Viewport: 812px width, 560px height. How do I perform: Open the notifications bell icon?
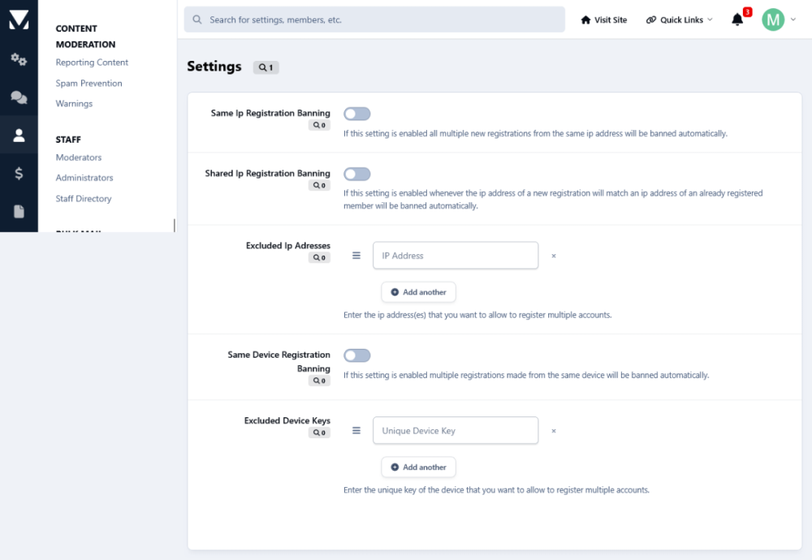[737, 20]
